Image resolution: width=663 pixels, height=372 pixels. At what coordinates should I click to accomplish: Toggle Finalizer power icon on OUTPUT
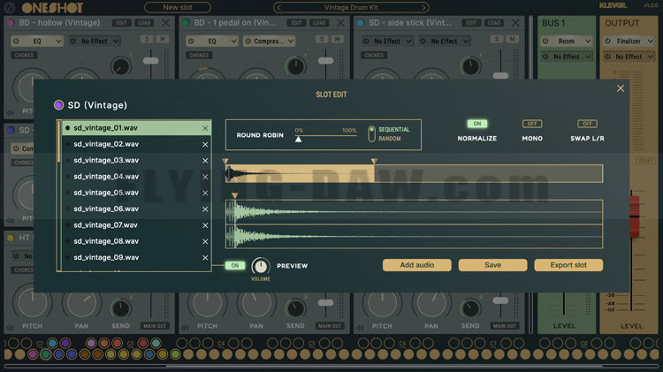[607, 41]
